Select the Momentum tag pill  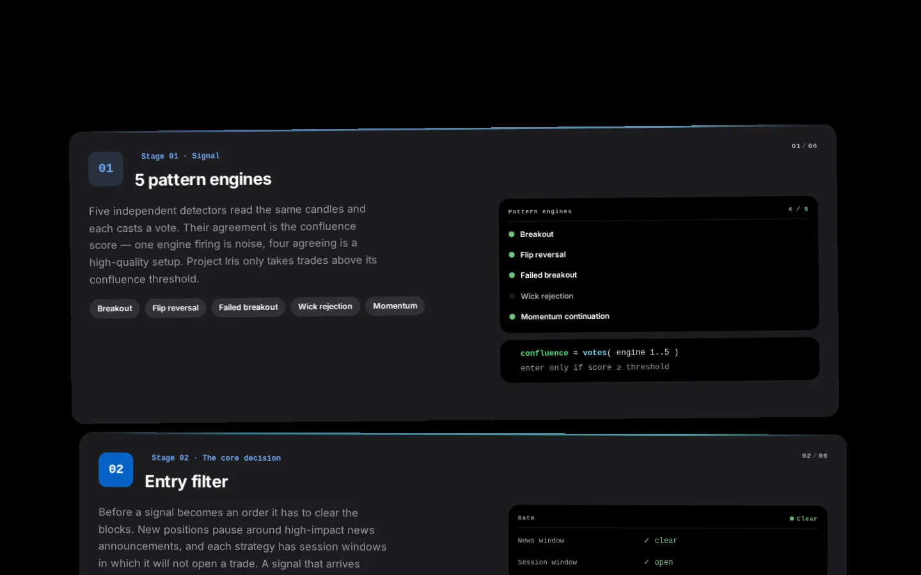[395, 306]
